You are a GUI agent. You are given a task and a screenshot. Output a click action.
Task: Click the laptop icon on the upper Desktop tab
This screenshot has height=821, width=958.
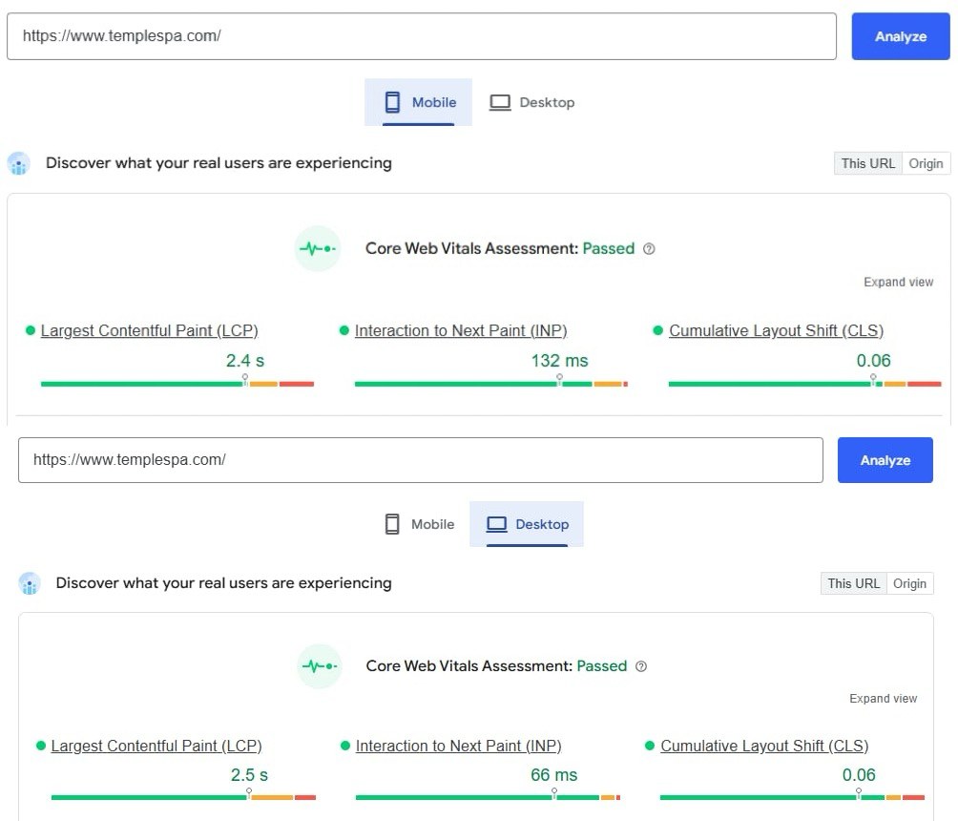coord(500,102)
